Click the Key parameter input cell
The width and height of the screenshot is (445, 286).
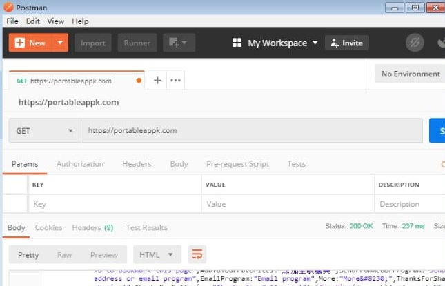coord(115,204)
